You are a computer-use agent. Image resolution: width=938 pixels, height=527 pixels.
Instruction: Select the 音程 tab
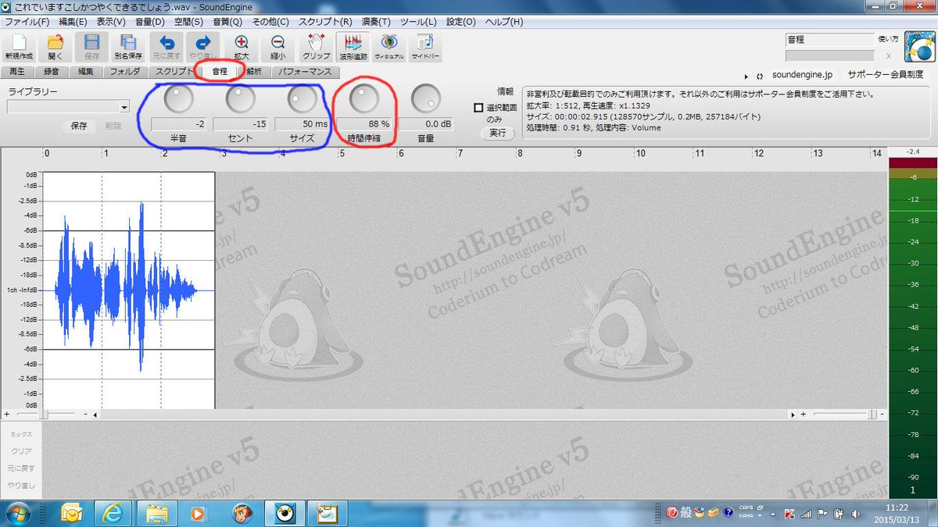click(x=219, y=71)
